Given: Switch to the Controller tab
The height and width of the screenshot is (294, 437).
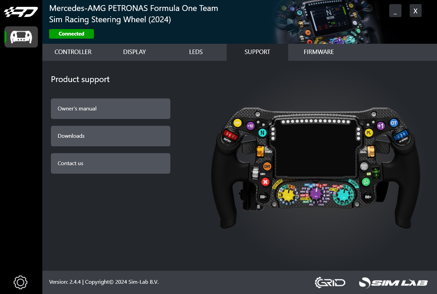Looking at the screenshot, I should point(73,52).
